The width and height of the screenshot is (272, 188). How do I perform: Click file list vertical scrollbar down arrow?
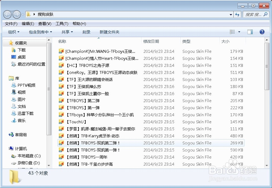[267, 166]
